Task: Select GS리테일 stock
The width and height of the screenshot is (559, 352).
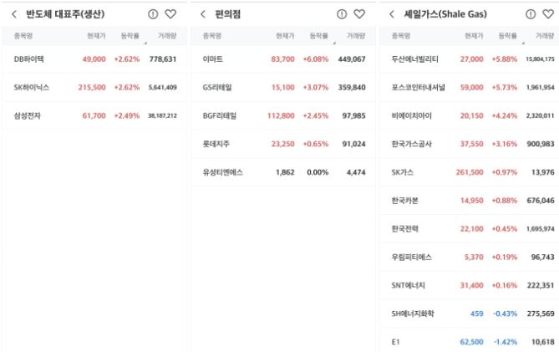Action: pyautogui.click(x=283, y=88)
